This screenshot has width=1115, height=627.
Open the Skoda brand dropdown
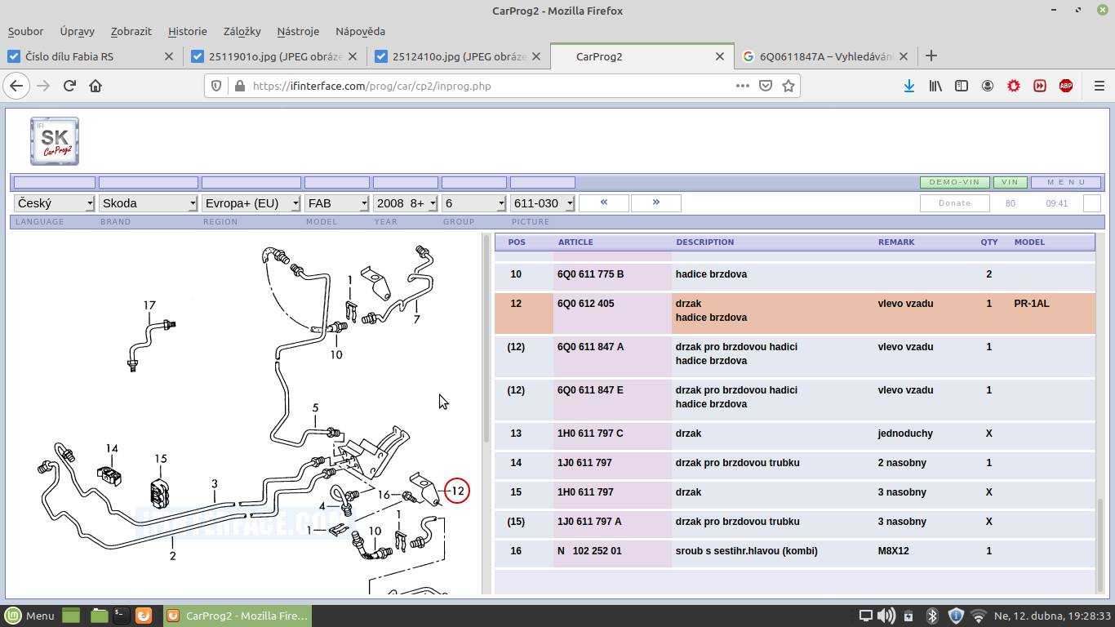pyautogui.click(x=149, y=203)
